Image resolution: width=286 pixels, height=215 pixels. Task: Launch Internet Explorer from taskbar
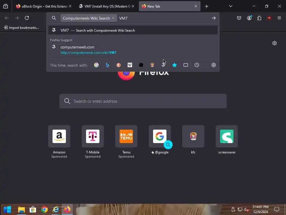(56, 209)
